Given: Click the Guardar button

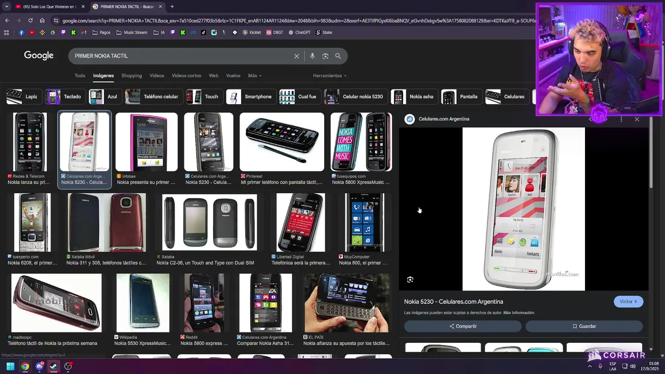Looking at the screenshot, I should click(584, 326).
